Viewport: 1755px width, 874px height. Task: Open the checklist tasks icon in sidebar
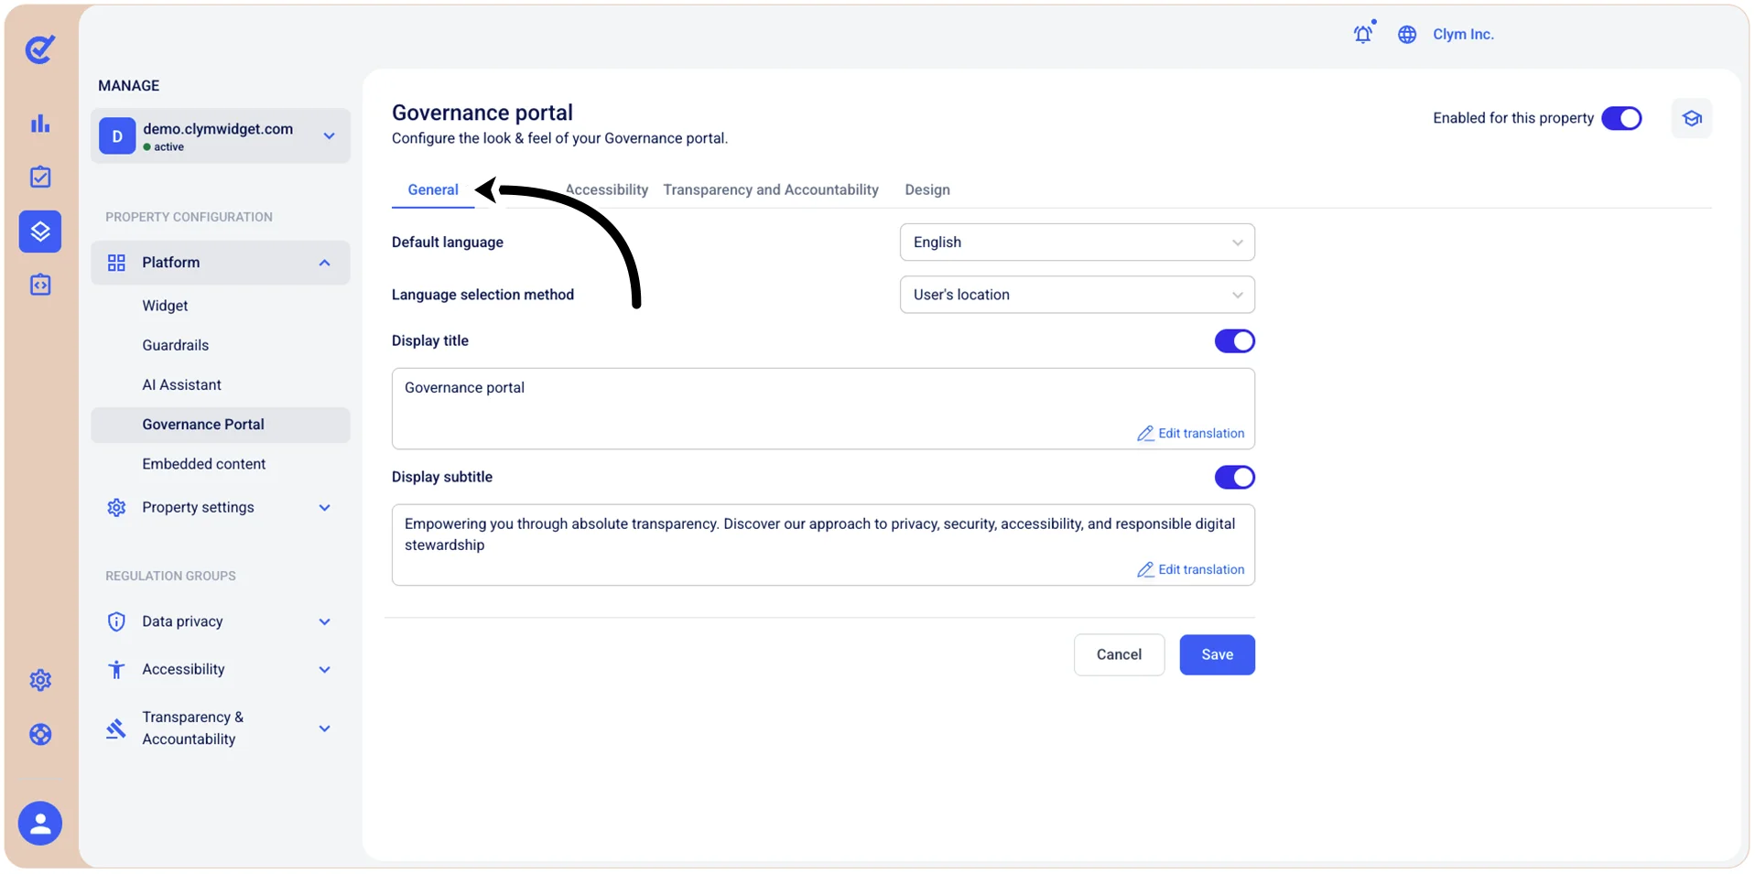click(40, 177)
